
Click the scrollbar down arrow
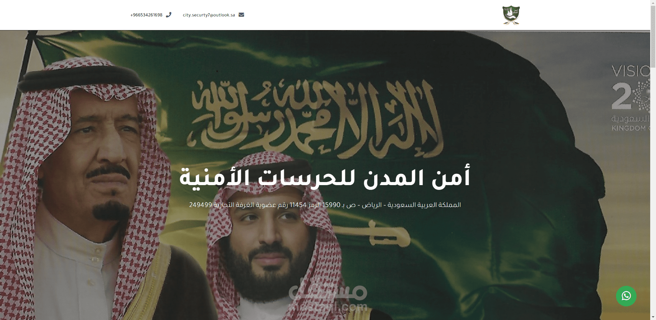point(653,317)
